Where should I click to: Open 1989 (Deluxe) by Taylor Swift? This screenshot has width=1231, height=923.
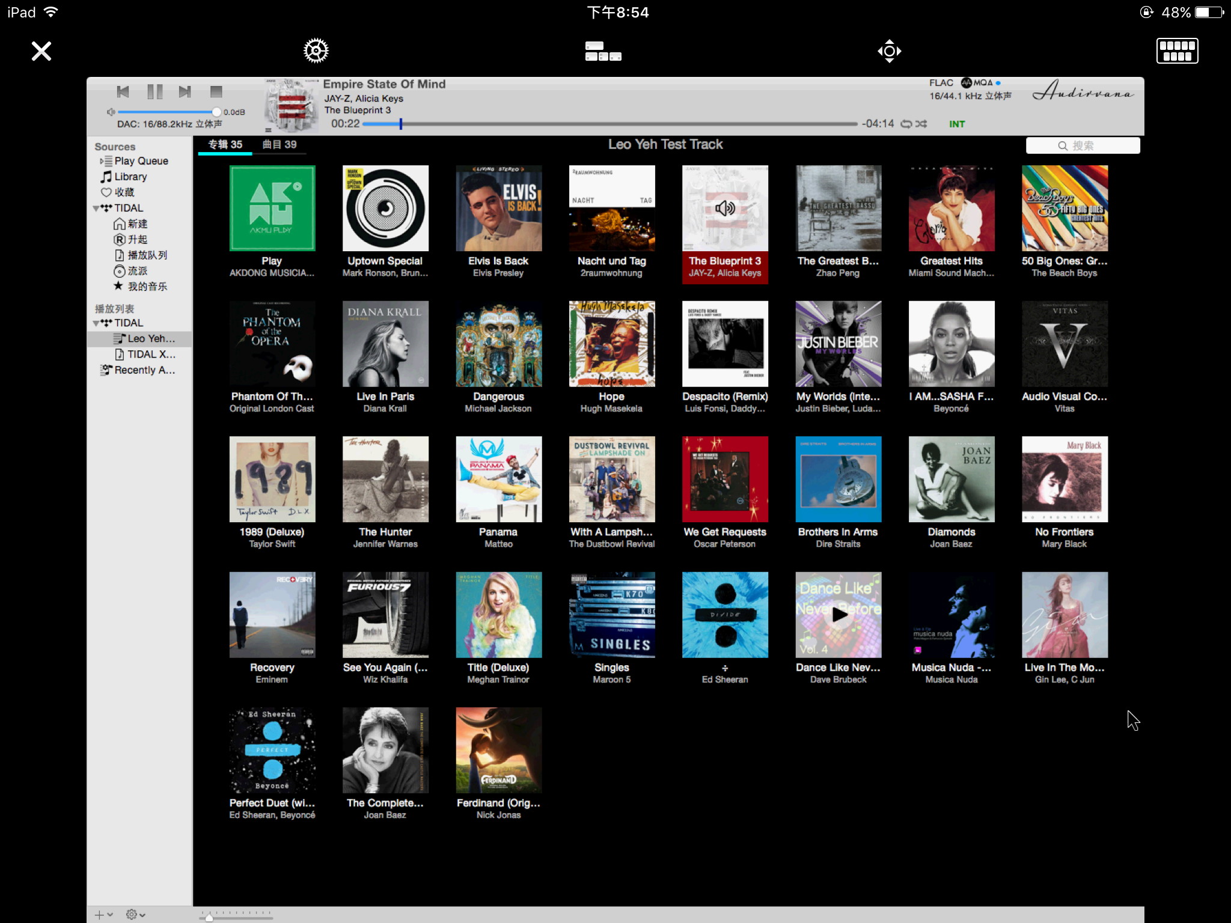pyautogui.click(x=272, y=479)
